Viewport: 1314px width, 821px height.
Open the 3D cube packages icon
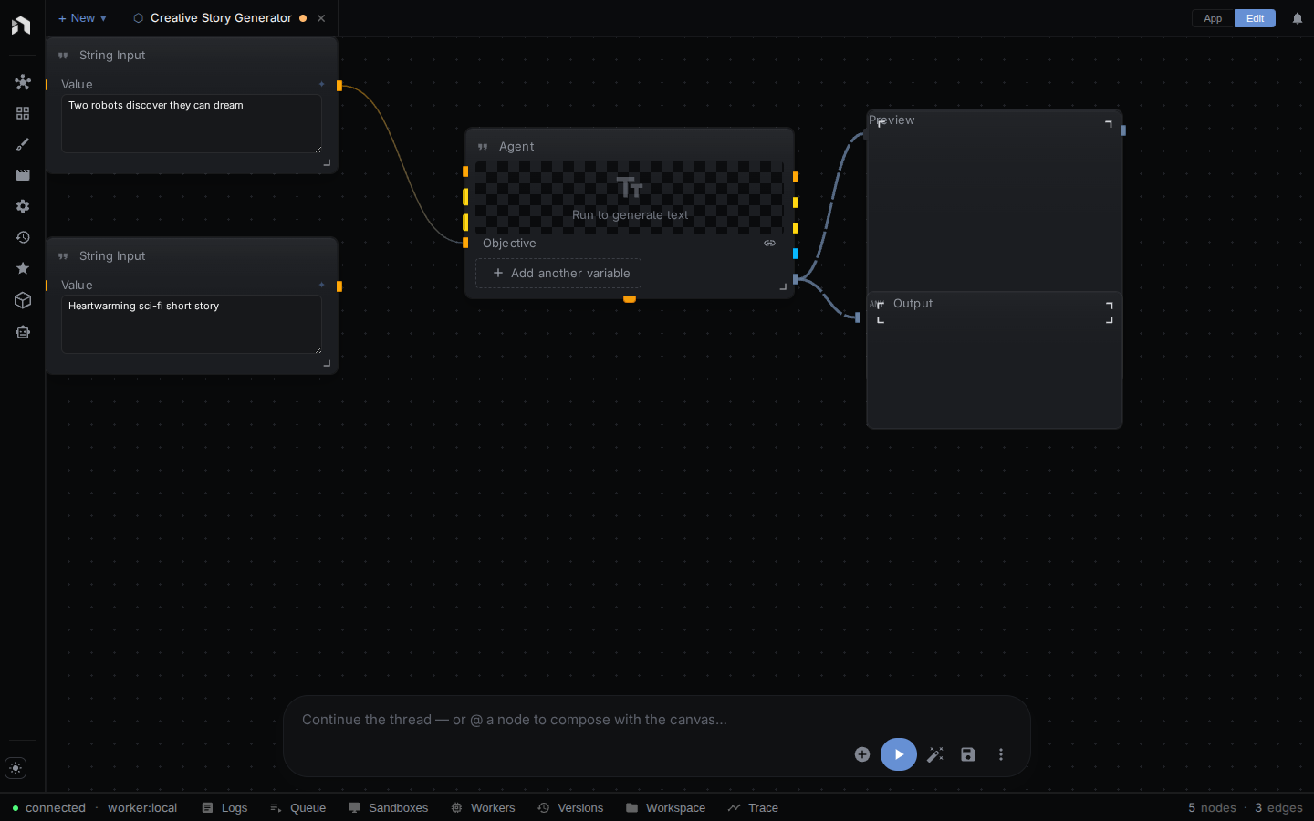coord(23,300)
